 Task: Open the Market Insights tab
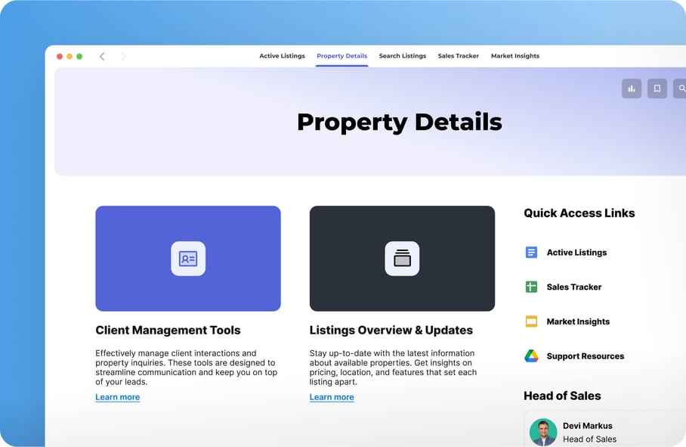pos(514,56)
